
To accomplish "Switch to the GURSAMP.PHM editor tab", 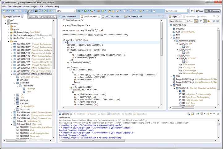I will pos(69,17).
